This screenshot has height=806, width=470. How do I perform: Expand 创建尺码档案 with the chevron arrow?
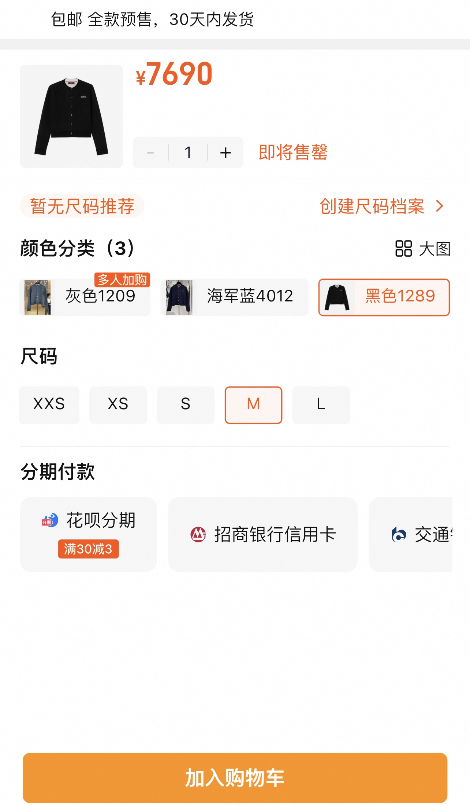tap(440, 206)
